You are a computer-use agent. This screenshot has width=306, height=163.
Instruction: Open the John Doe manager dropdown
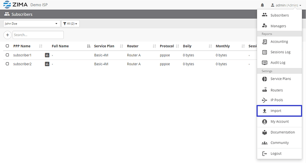(x=31, y=24)
